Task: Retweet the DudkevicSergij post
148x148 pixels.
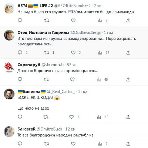Action: [x=47, y=53]
